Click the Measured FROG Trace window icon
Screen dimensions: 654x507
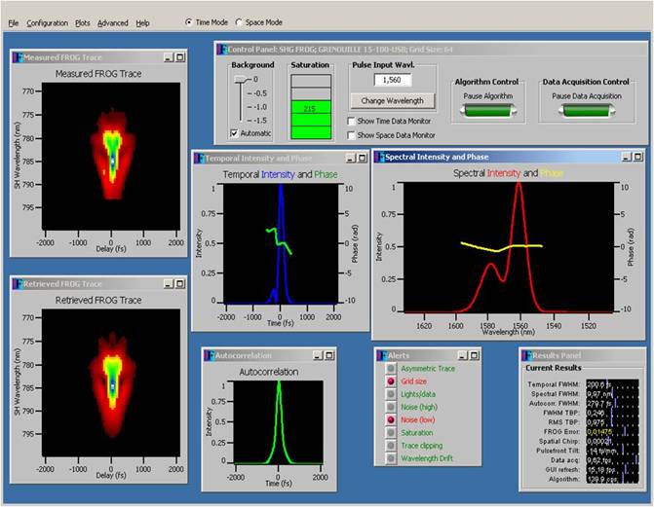(18, 57)
